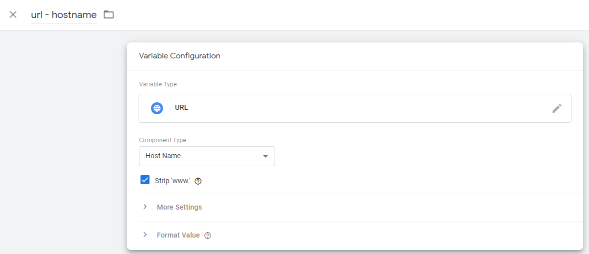
Task: Click the pencil icon to edit variable type
Action: [556, 108]
